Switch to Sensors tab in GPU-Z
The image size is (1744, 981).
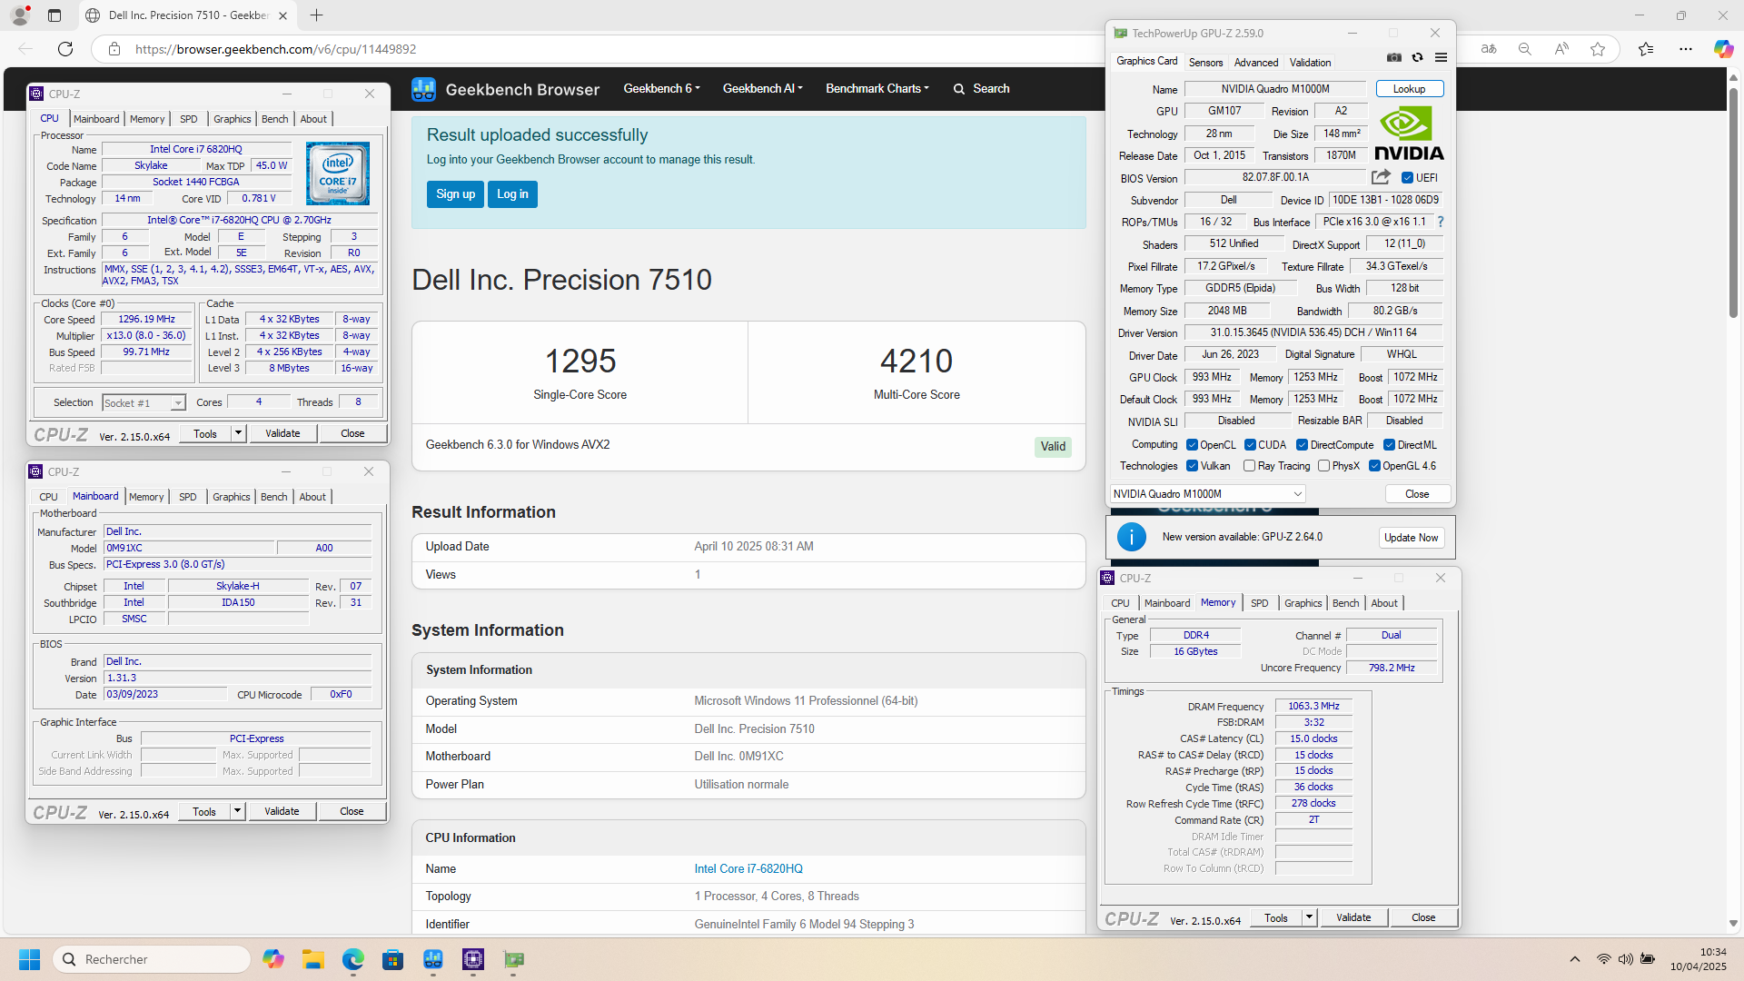(x=1205, y=63)
